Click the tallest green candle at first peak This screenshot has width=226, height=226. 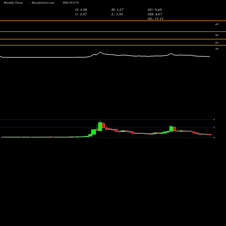coord(100,127)
